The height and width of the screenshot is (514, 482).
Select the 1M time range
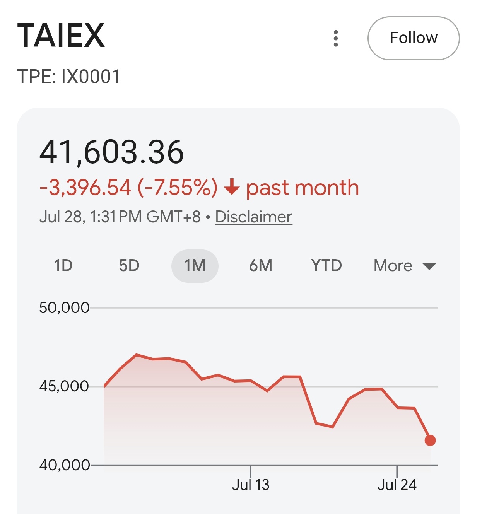(195, 266)
